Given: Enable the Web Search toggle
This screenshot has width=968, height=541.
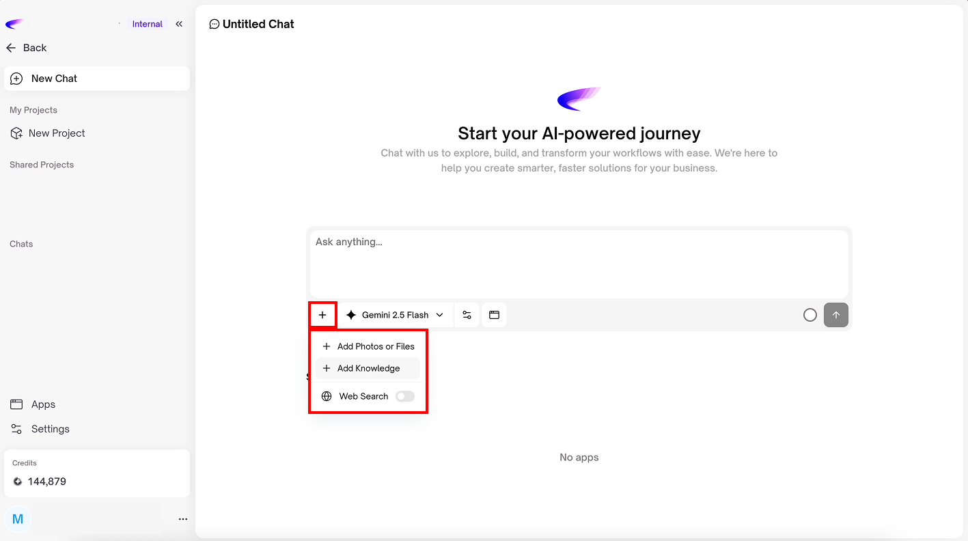Looking at the screenshot, I should (x=405, y=396).
